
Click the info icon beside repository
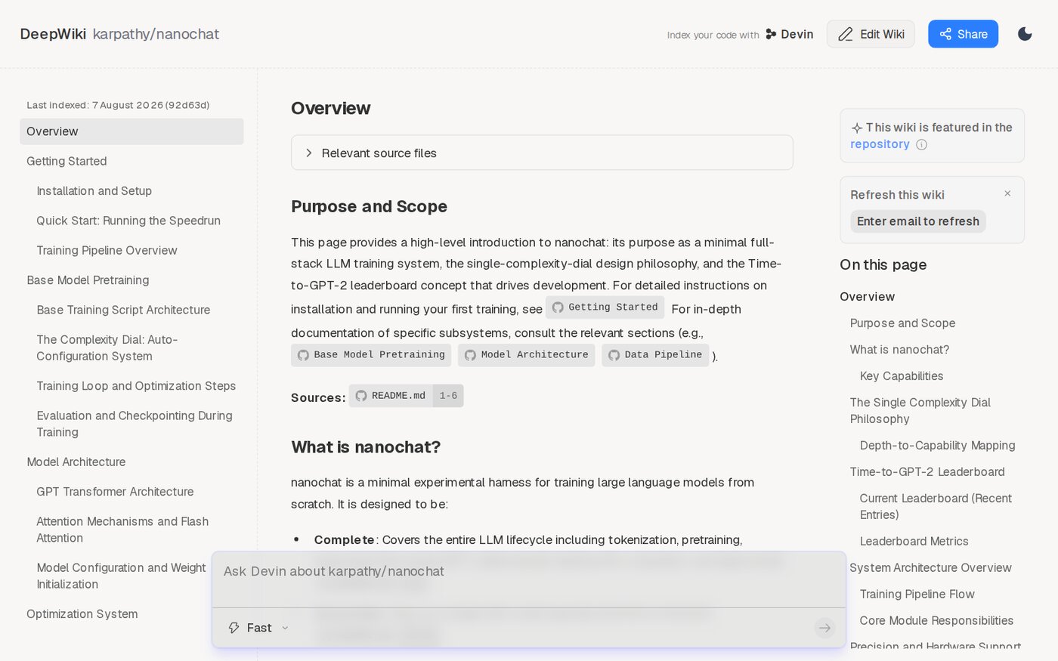921,144
